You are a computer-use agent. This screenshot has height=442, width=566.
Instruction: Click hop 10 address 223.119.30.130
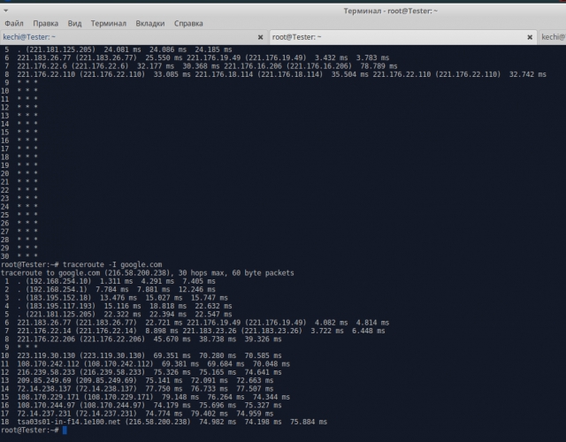coord(46,355)
